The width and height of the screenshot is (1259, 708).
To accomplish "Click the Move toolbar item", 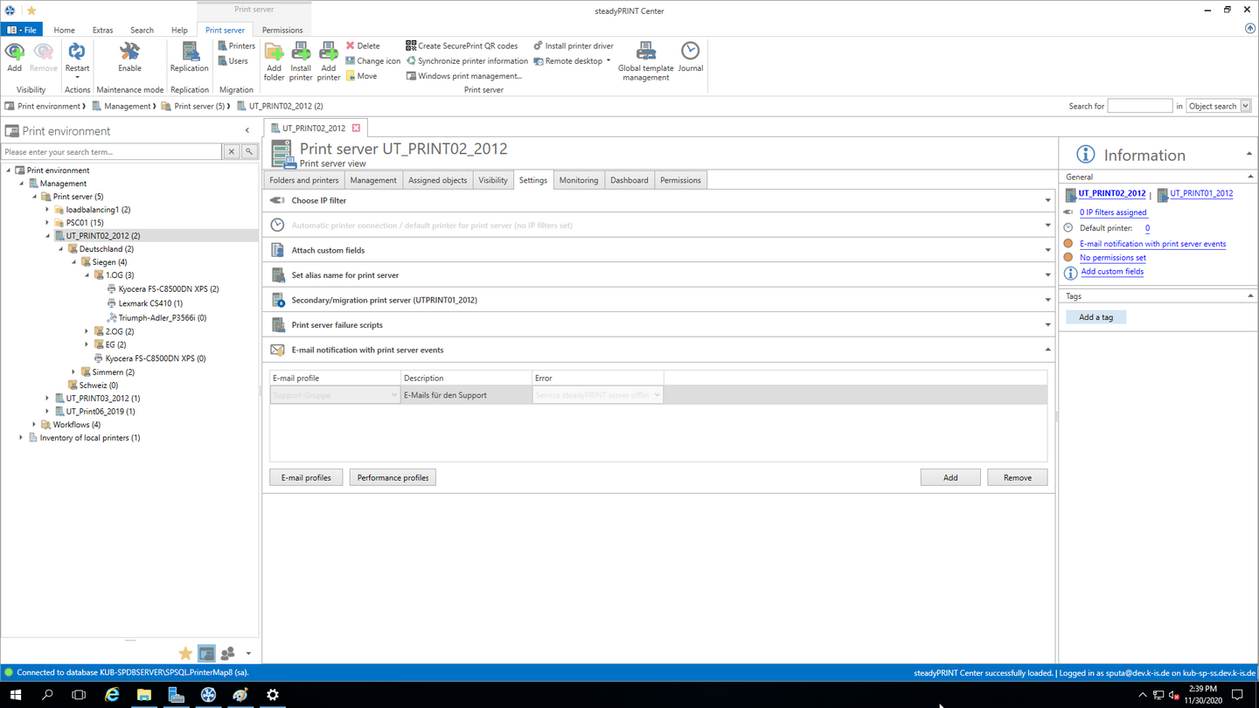I will (x=361, y=76).
